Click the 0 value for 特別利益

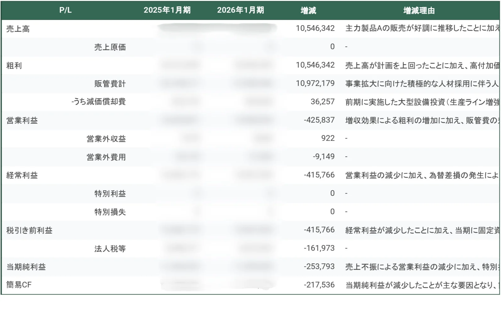[332, 193]
